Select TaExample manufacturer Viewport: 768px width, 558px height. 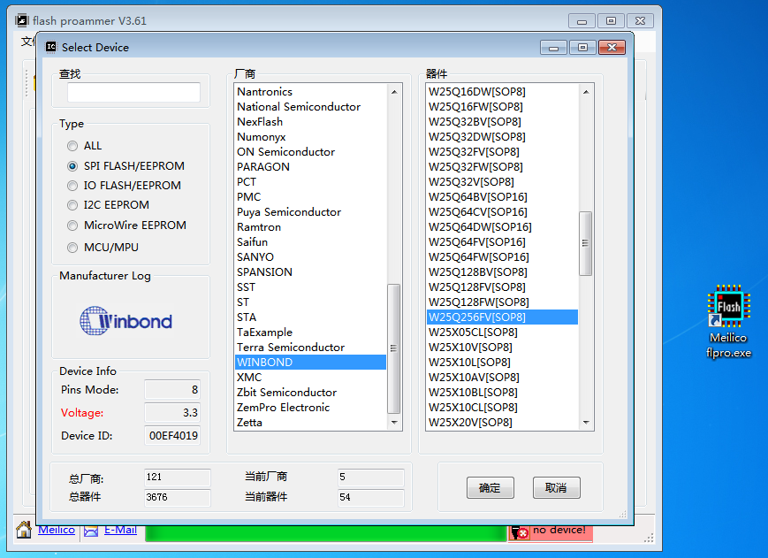click(x=310, y=333)
